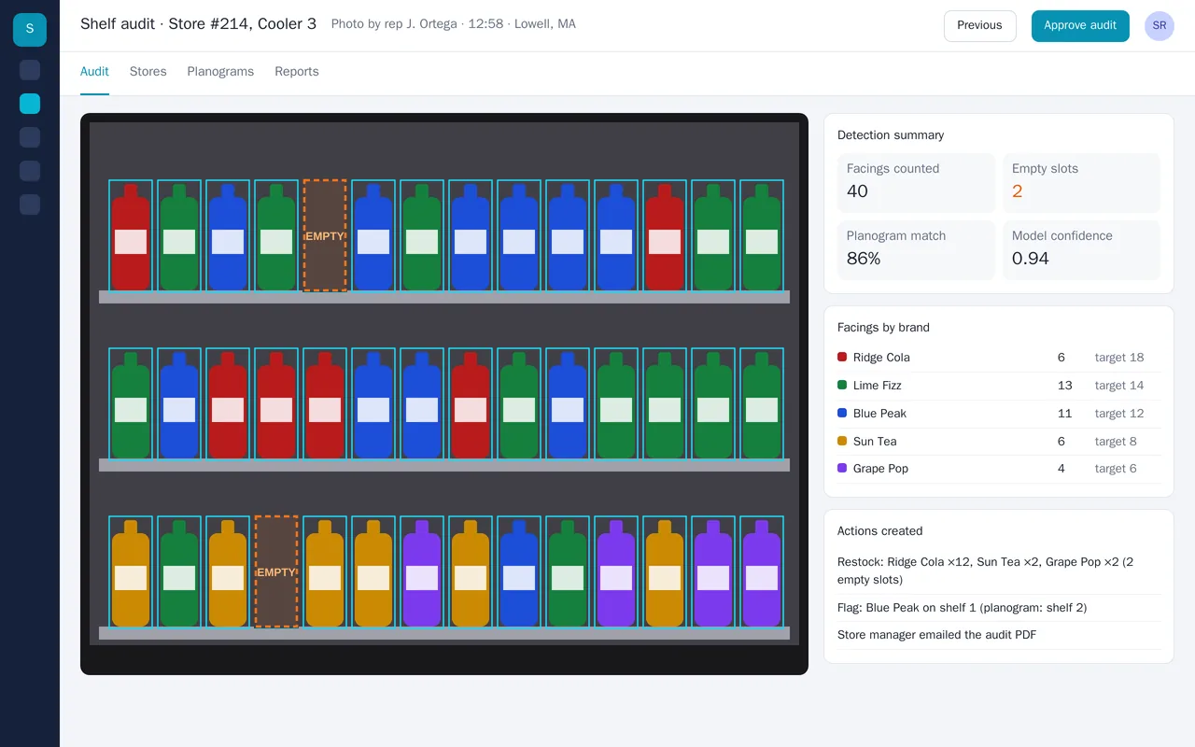Click the Grape Pop purple swatch
This screenshot has width=1195, height=747.
click(x=842, y=469)
